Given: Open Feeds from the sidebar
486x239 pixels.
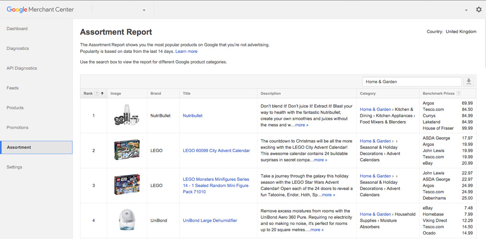Looking at the screenshot, I should [13, 88].
